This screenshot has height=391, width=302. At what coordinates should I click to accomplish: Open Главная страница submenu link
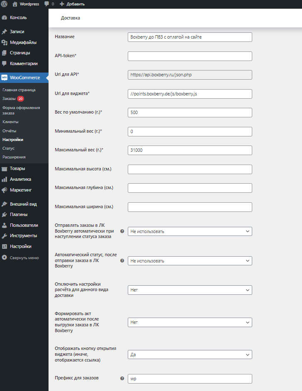(19, 90)
